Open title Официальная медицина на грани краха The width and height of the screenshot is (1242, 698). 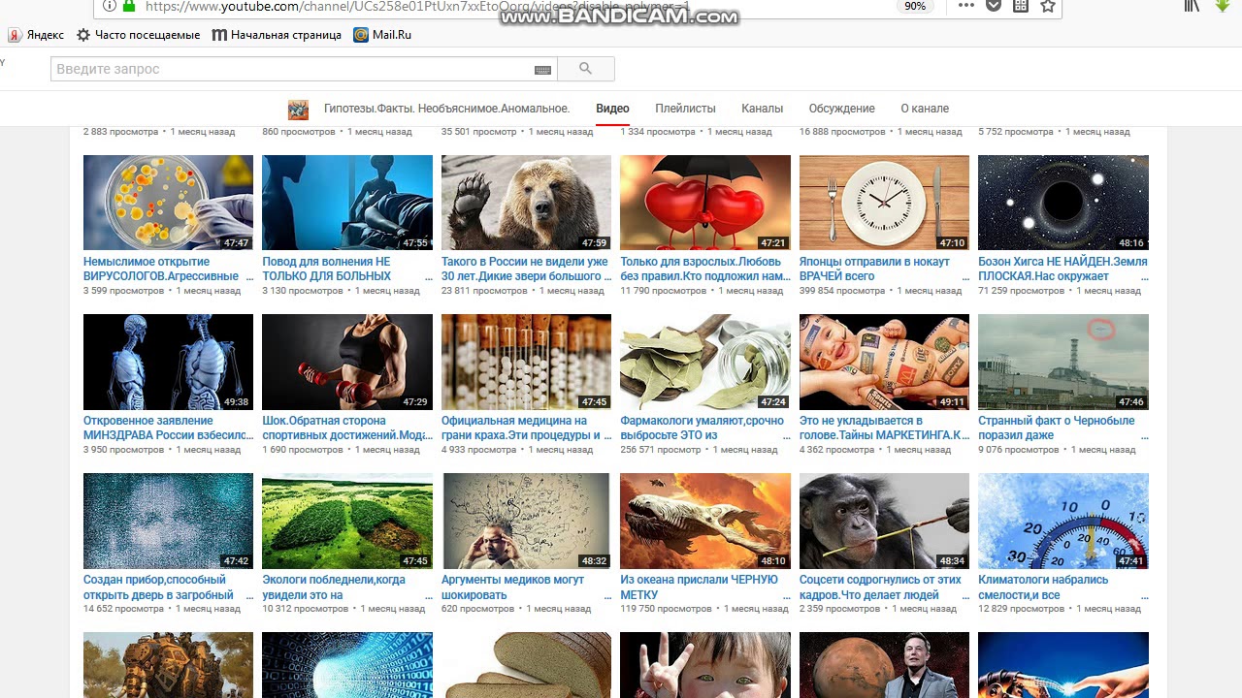pyautogui.click(x=527, y=428)
